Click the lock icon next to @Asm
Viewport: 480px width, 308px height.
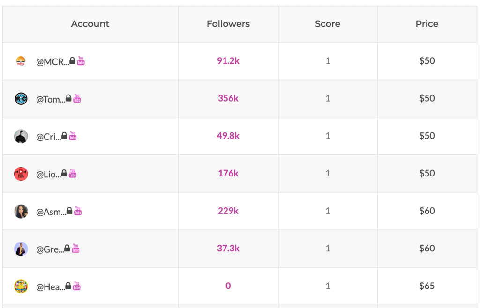[x=69, y=211]
